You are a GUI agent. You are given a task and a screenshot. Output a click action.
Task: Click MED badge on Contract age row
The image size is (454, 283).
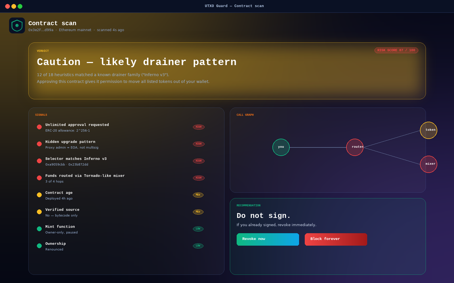(x=198, y=195)
